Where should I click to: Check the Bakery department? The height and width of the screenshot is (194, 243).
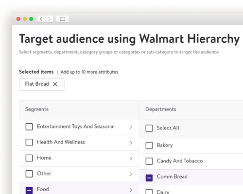149,145
